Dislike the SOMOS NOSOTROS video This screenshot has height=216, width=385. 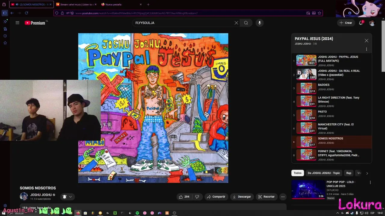point(197,197)
